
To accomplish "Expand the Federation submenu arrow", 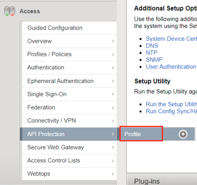I will tap(113, 107).
